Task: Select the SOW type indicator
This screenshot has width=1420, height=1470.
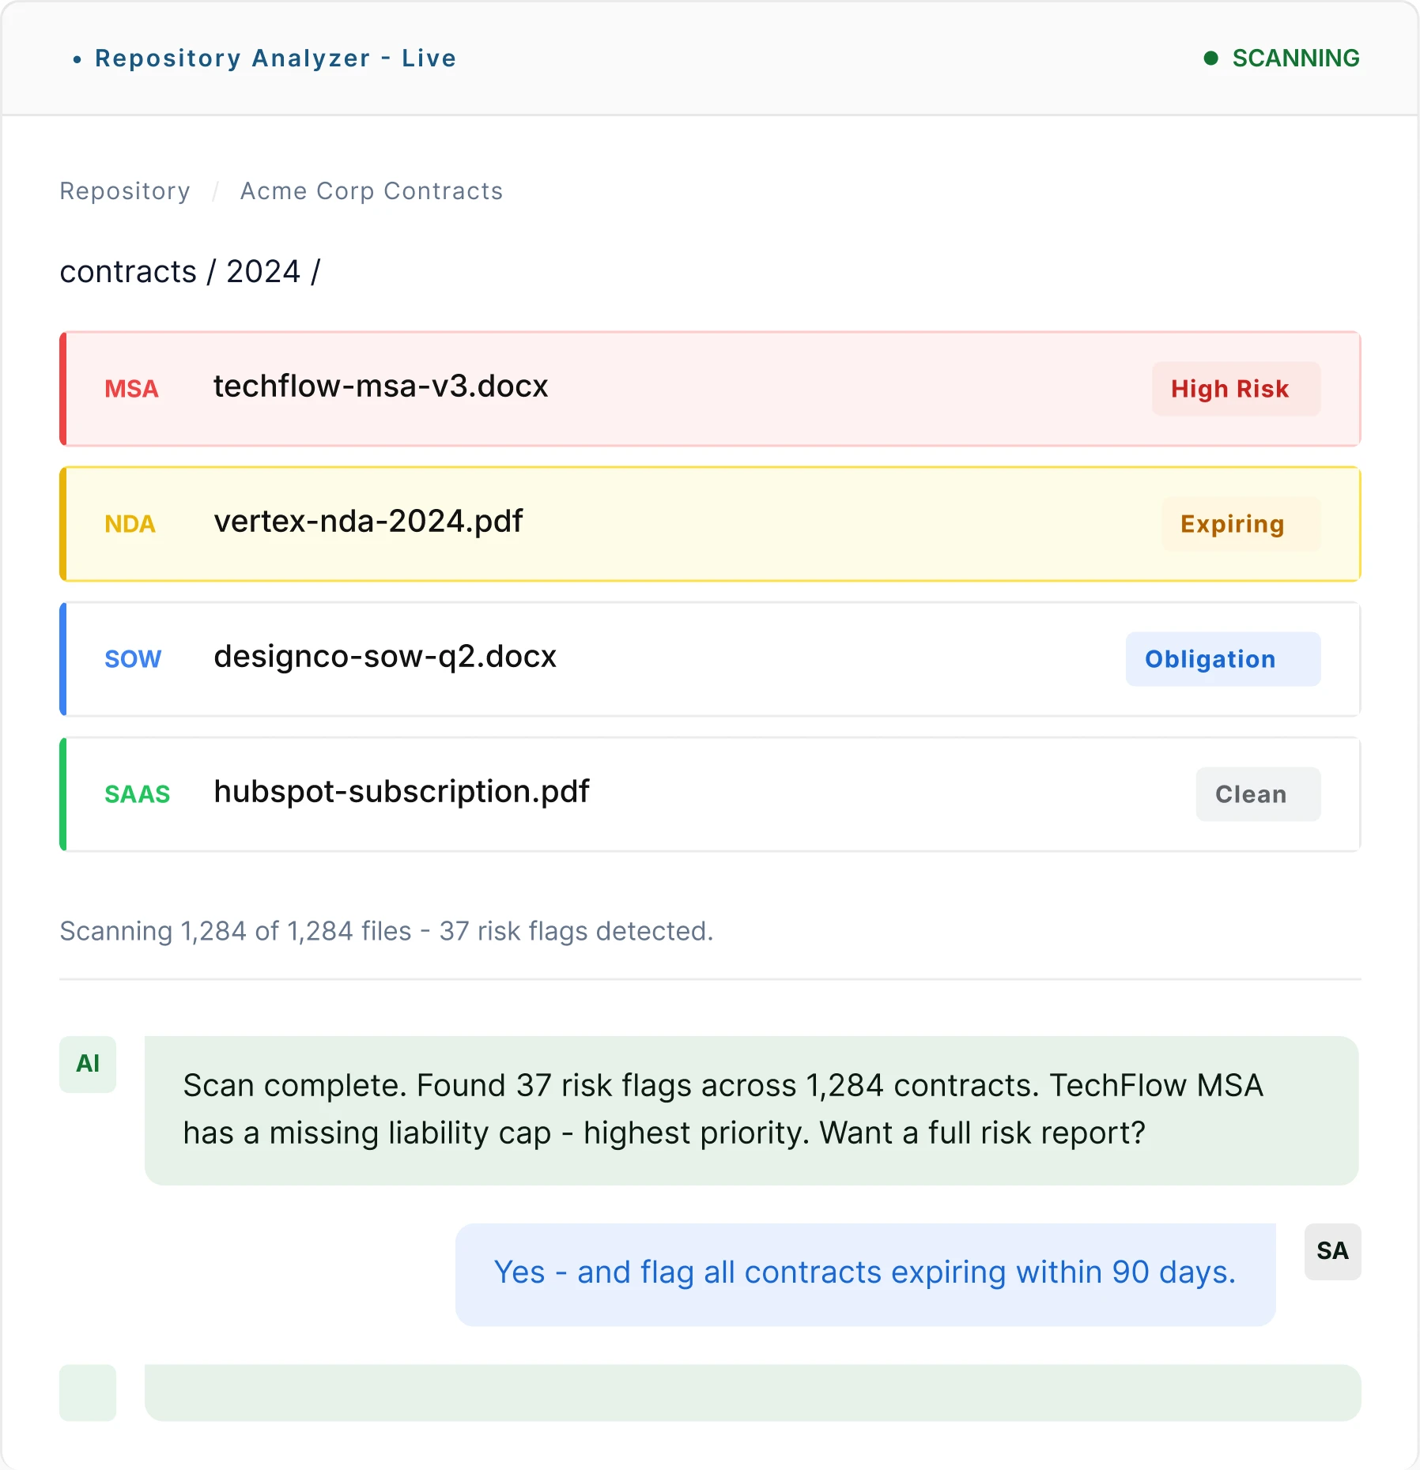Action: click(x=132, y=658)
